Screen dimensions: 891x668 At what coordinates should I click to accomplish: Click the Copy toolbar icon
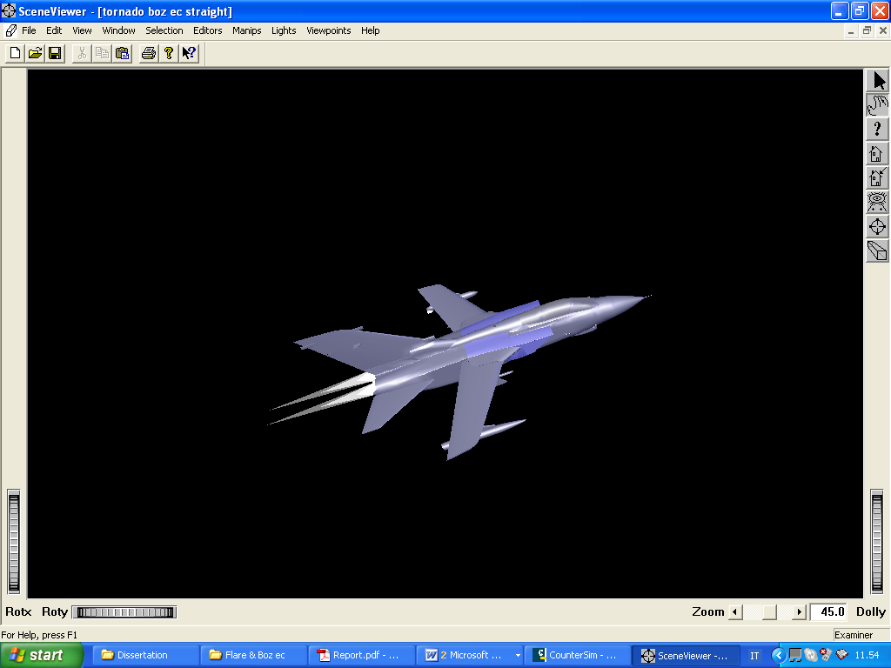click(x=103, y=53)
